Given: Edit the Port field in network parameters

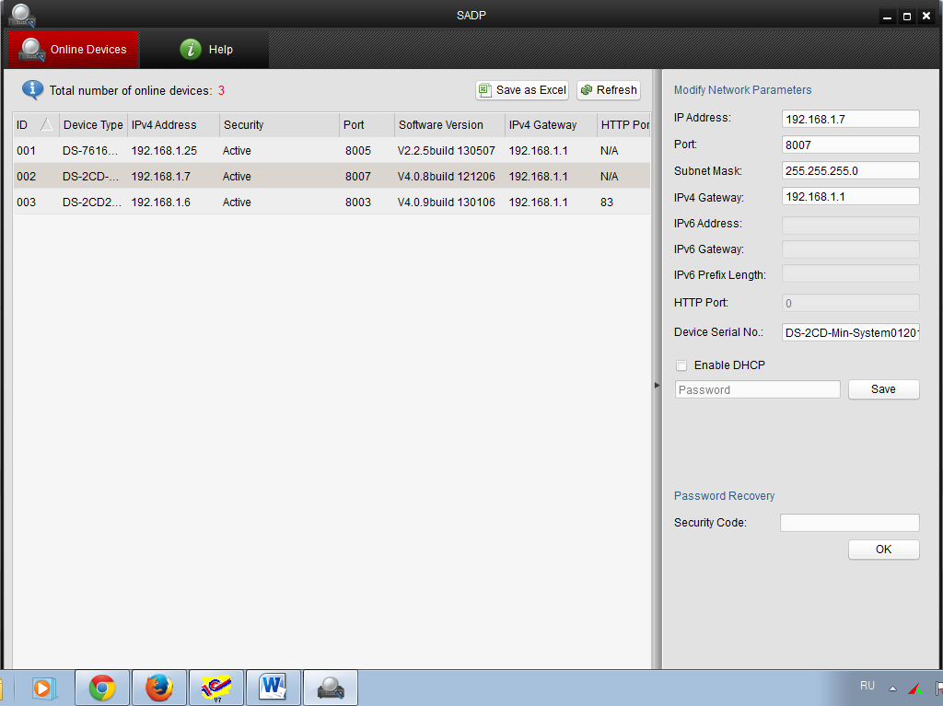Looking at the screenshot, I should [850, 145].
